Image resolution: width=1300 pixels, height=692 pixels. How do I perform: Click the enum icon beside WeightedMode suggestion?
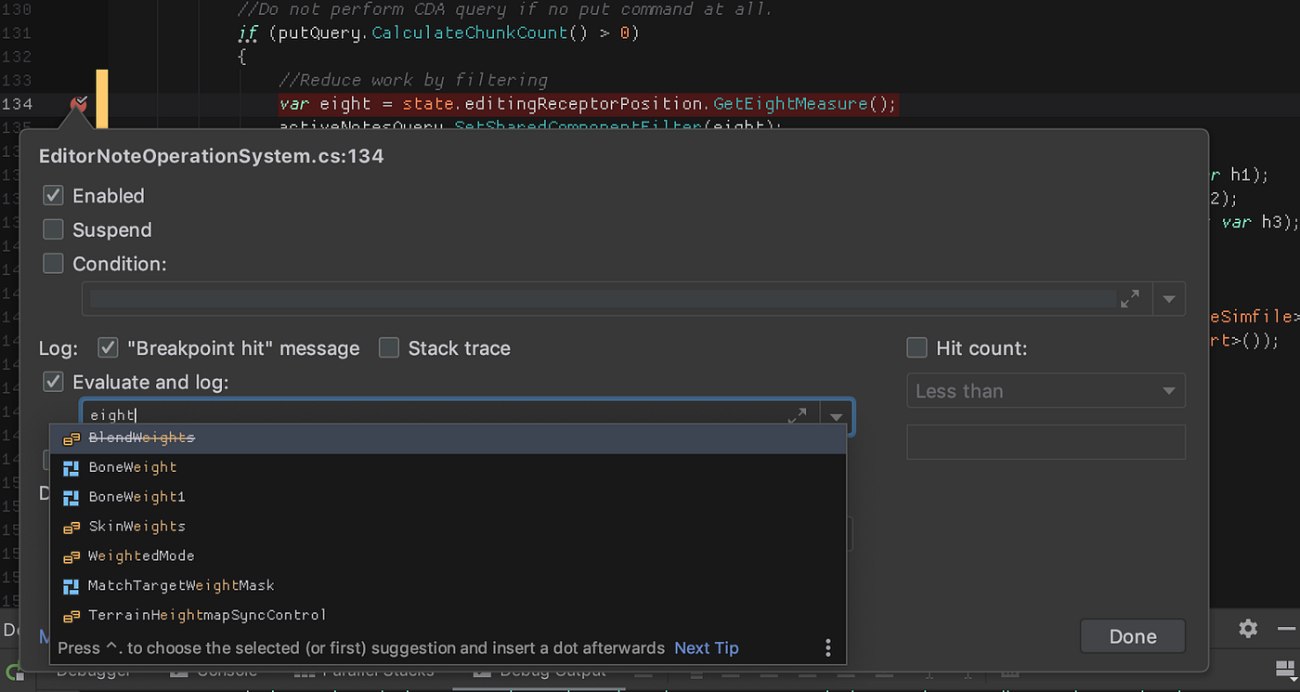71,555
